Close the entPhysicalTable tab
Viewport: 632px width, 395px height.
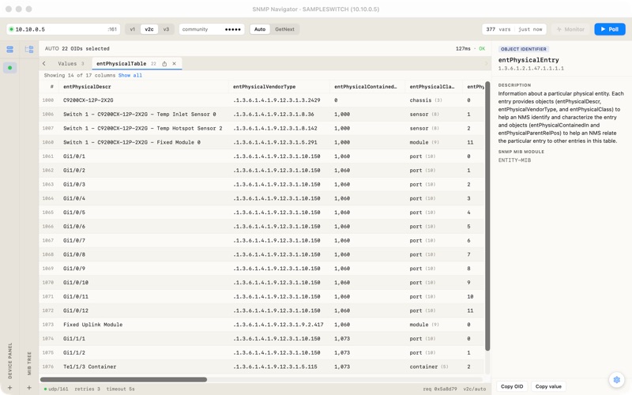click(x=174, y=64)
